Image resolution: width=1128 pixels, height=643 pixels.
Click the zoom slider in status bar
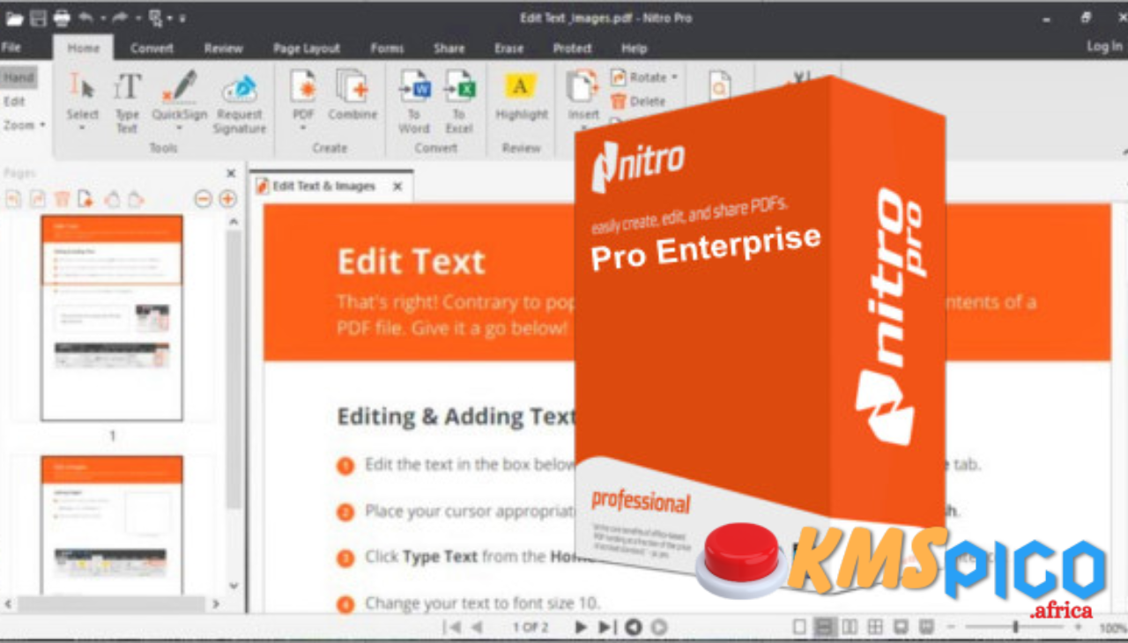pyautogui.click(x=1015, y=627)
